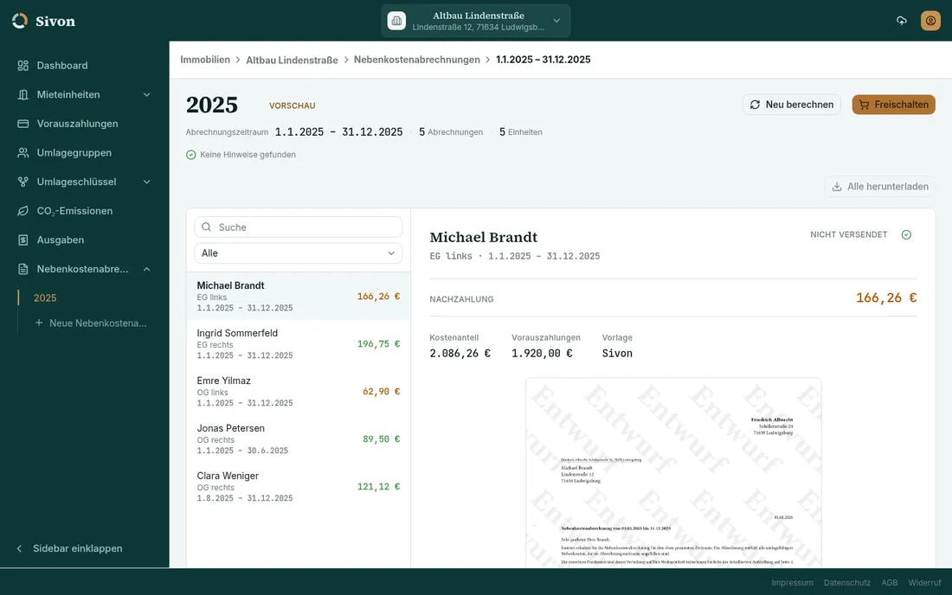Screen dimensions: 952x595
Task: Select Clara Weniger list entry
Action: (x=298, y=486)
